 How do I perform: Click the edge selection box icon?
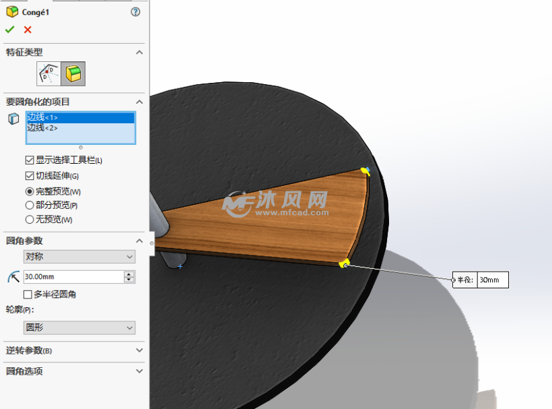click(13, 119)
